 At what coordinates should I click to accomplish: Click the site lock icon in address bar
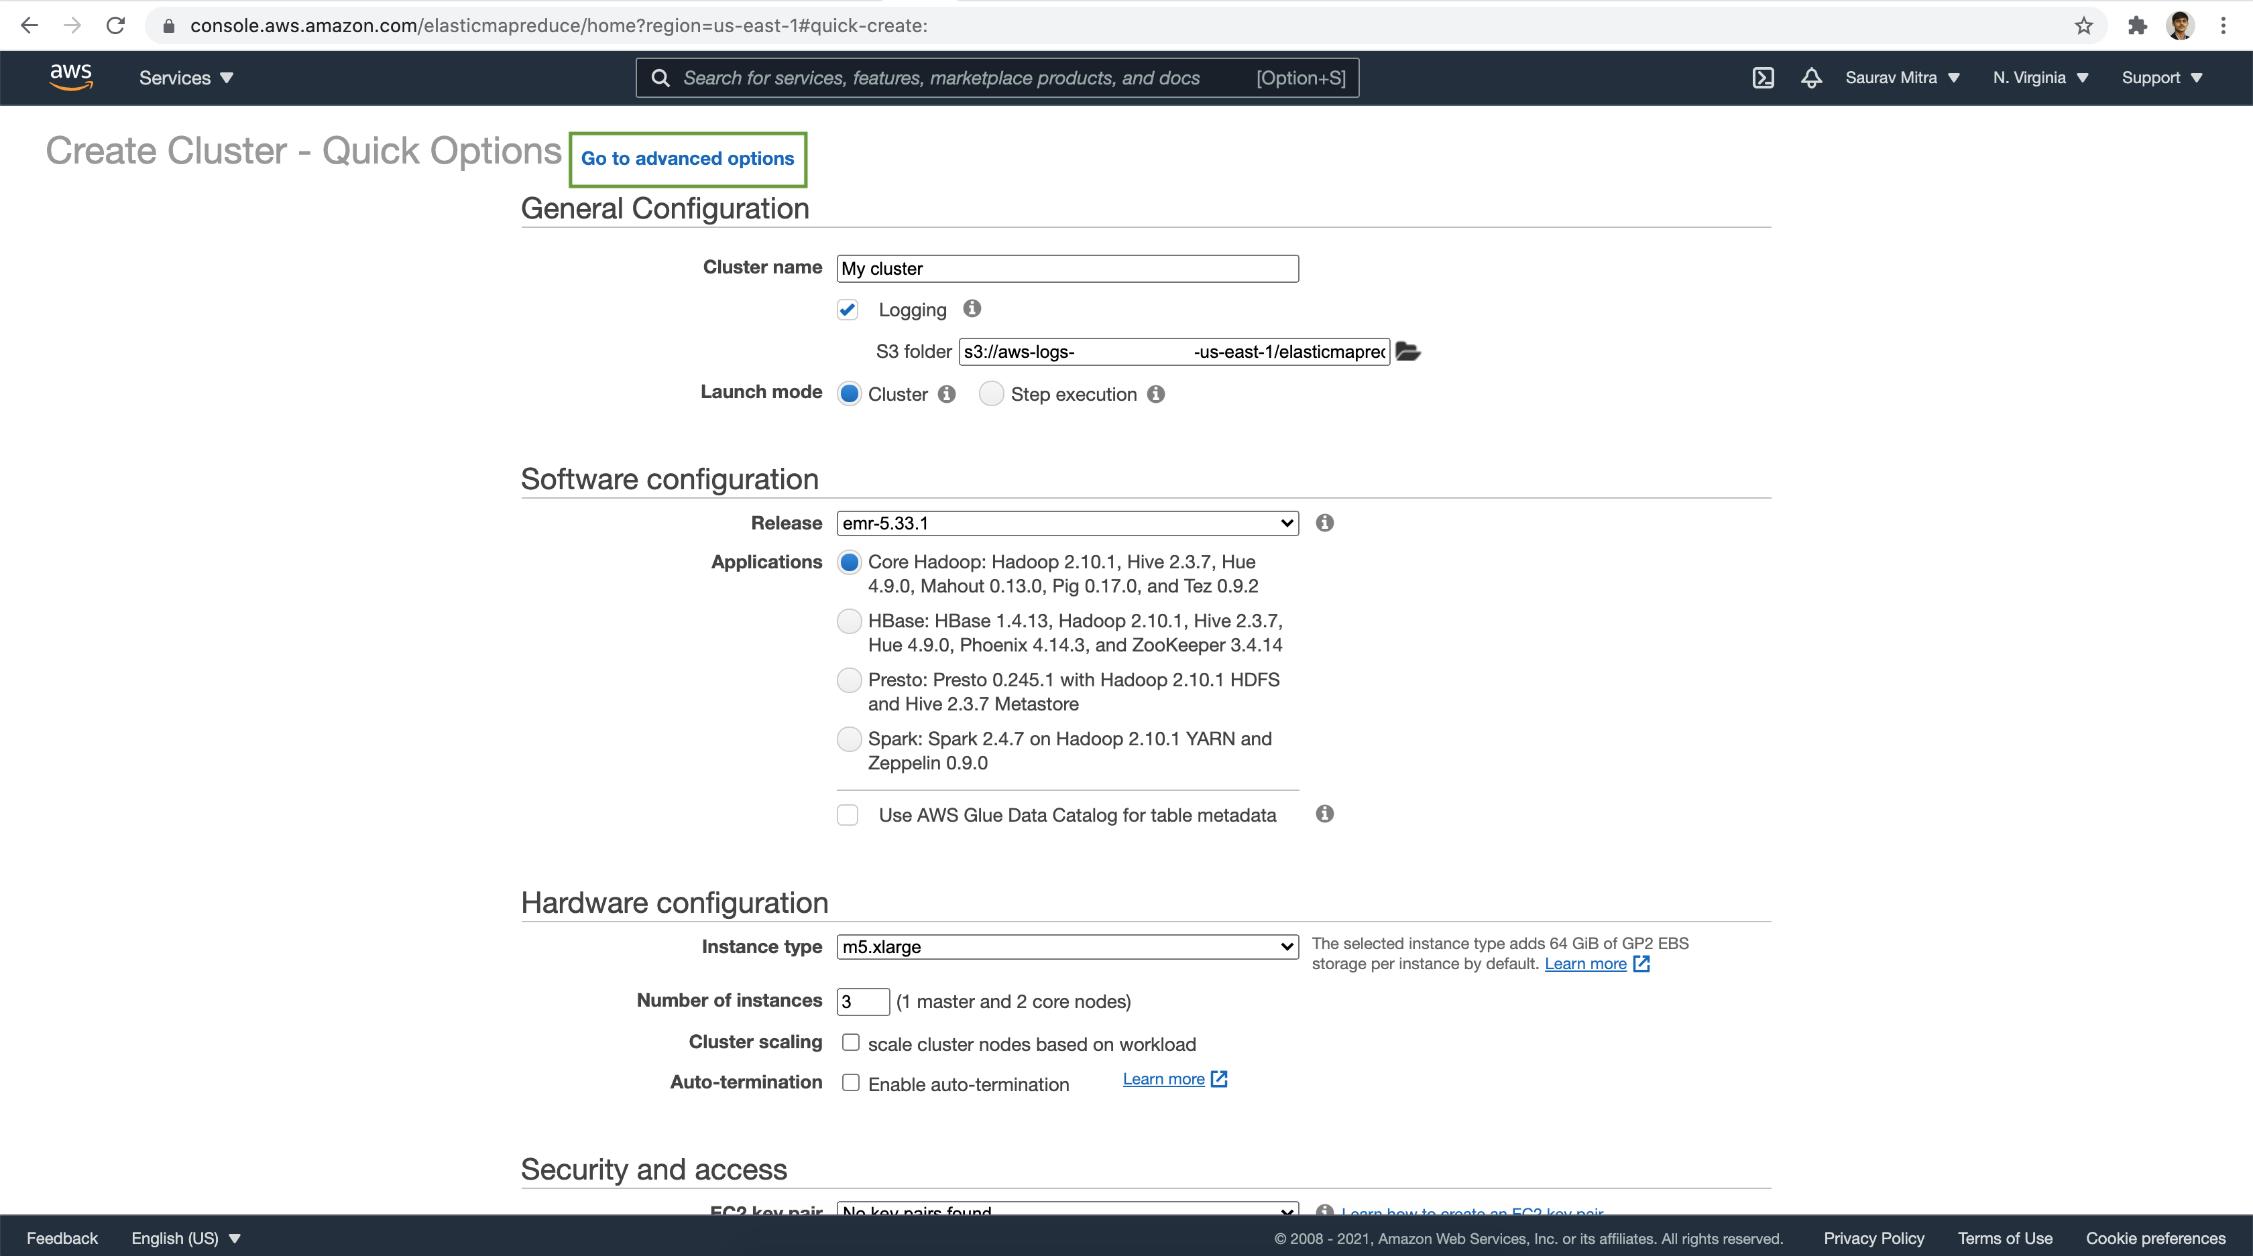tap(169, 26)
